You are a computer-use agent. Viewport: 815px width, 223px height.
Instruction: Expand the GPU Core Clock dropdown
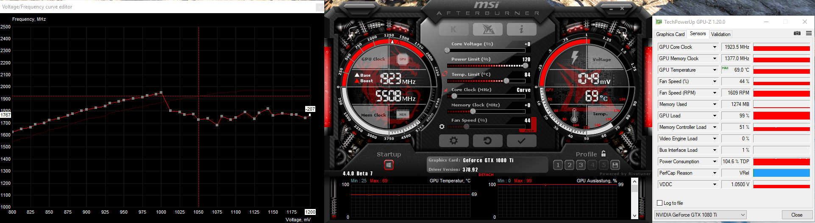point(715,47)
